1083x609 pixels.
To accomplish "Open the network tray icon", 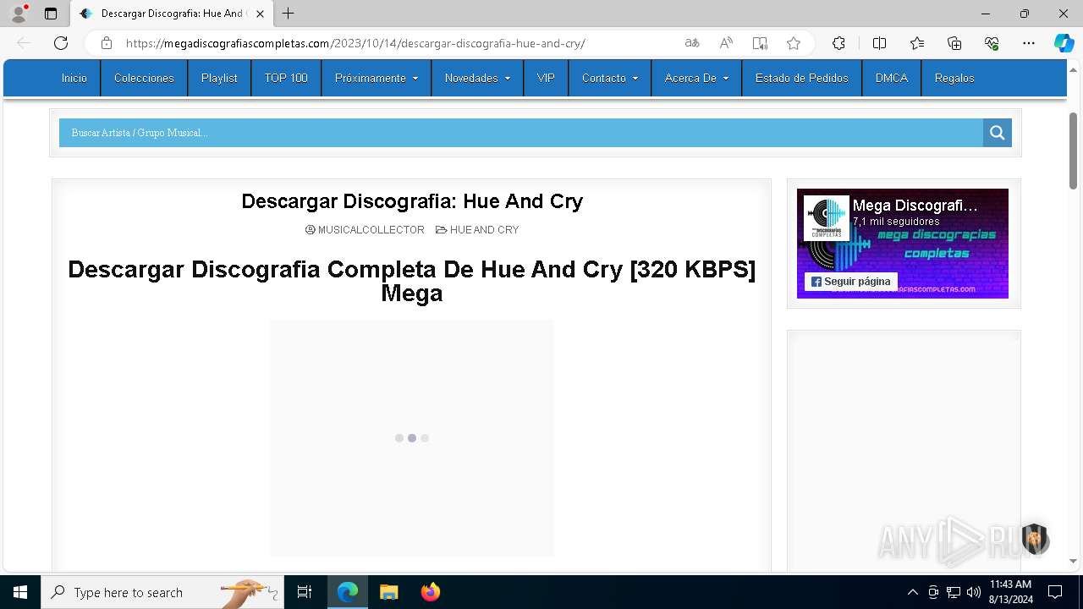I will click(x=954, y=592).
